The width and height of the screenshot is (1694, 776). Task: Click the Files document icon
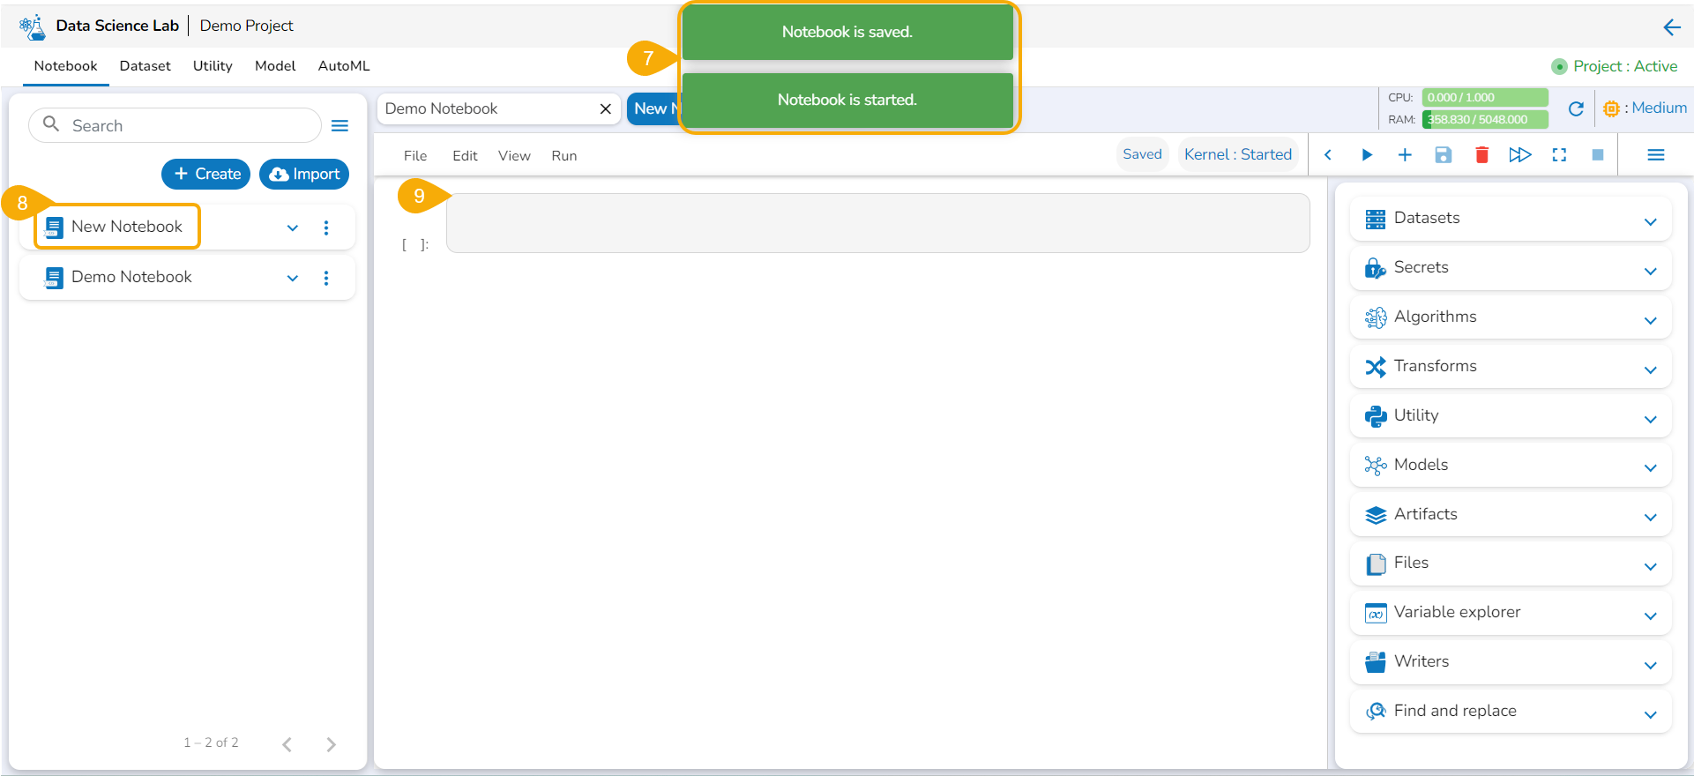pos(1376,563)
